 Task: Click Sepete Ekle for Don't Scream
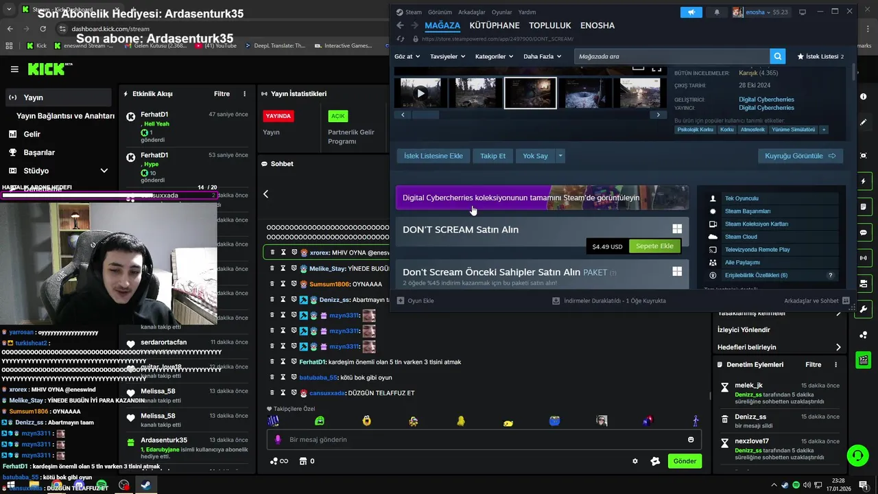click(654, 246)
